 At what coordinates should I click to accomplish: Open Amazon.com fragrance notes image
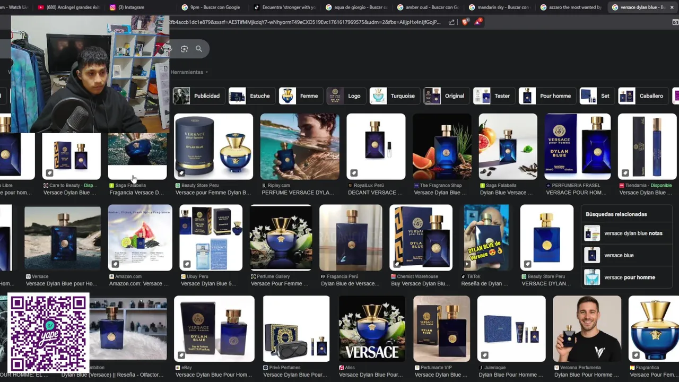coord(140,238)
